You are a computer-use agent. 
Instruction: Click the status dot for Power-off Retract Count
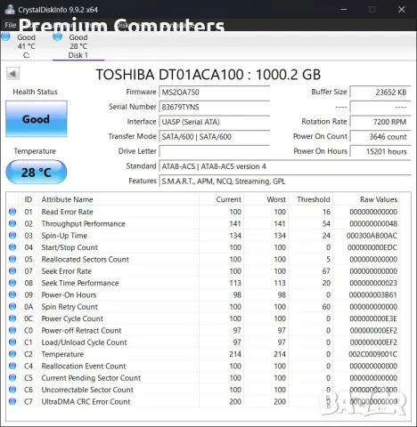(x=12, y=330)
